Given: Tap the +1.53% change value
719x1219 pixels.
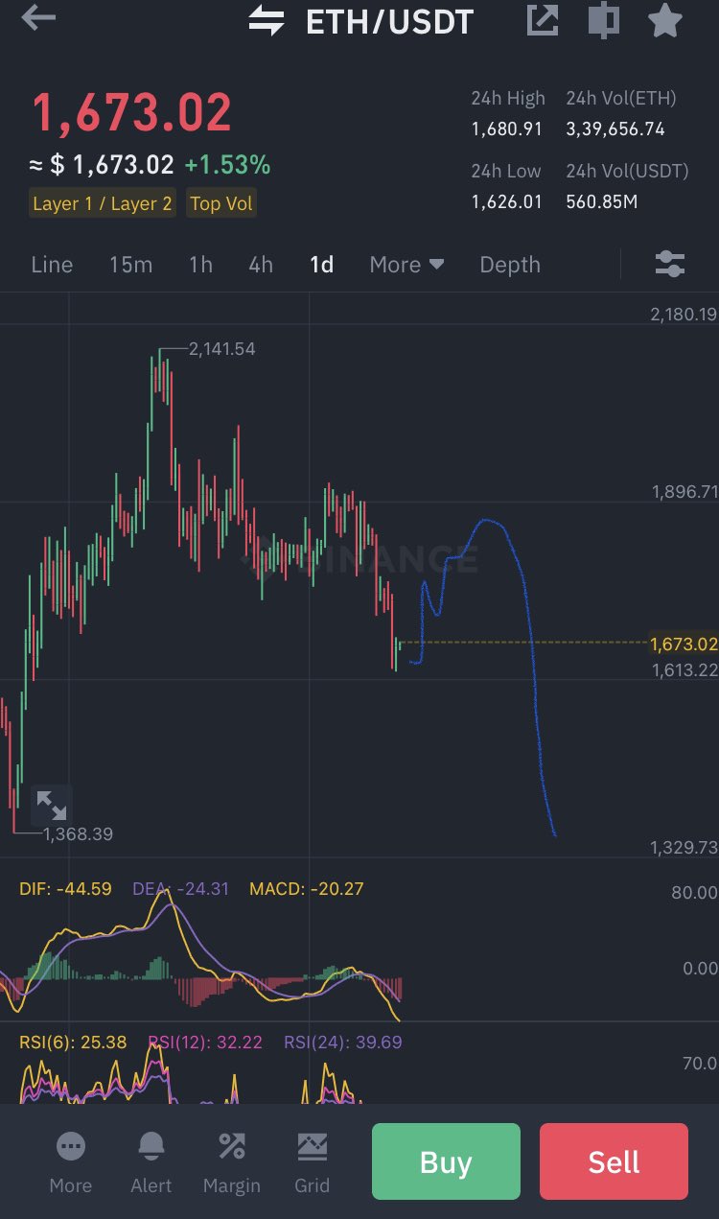Looking at the screenshot, I should [227, 165].
